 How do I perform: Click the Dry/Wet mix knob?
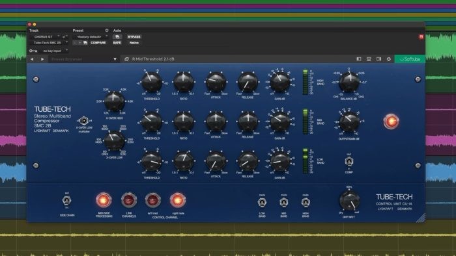[x=349, y=201]
